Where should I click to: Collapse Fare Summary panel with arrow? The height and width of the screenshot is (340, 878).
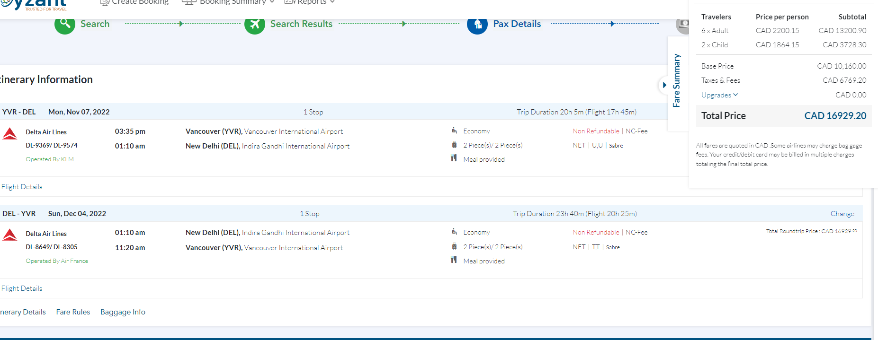(664, 85)
